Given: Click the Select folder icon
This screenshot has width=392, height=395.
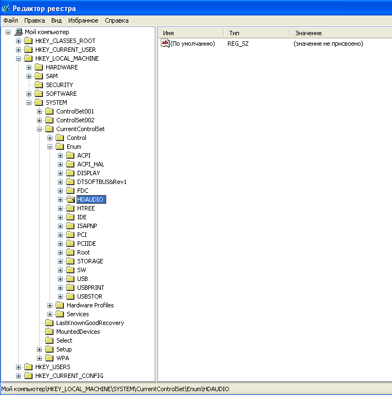Looking at the screenshot, I should click(x=50, y=340).
